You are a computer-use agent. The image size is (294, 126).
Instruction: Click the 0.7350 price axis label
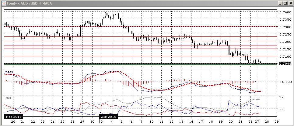click(285, 20)
